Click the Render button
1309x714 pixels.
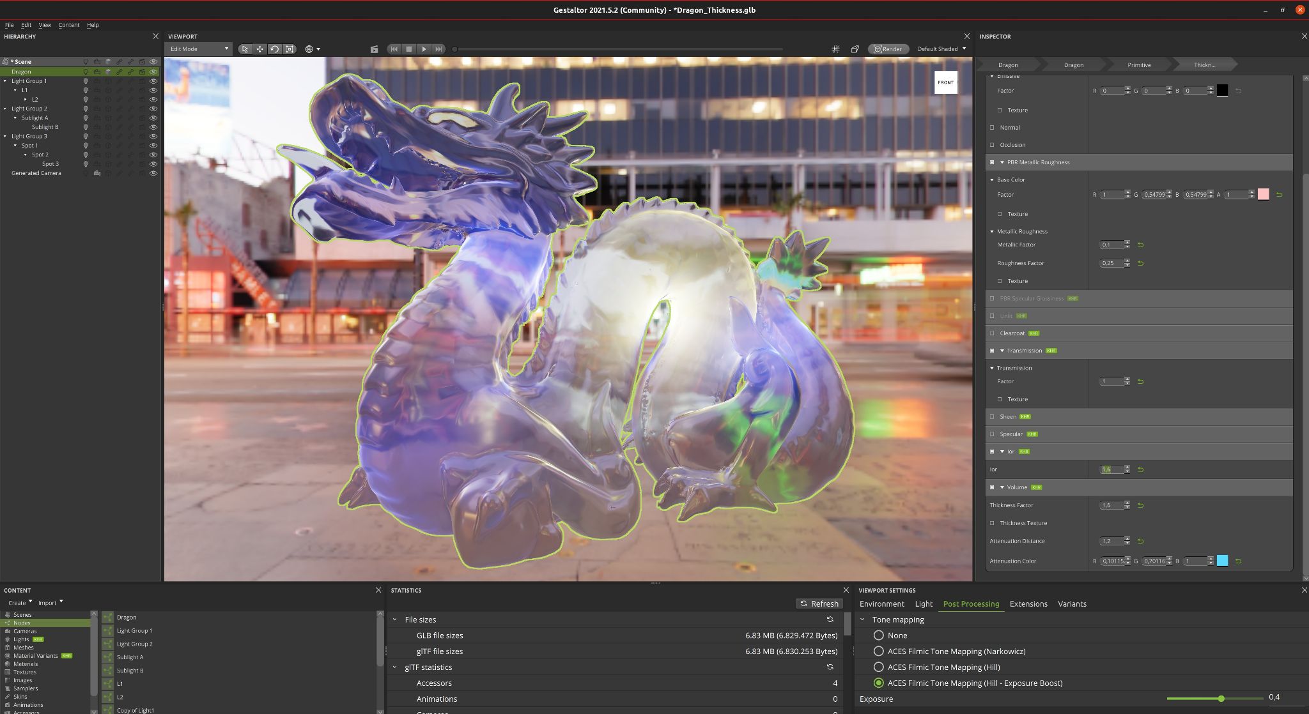tap(888, 49)
